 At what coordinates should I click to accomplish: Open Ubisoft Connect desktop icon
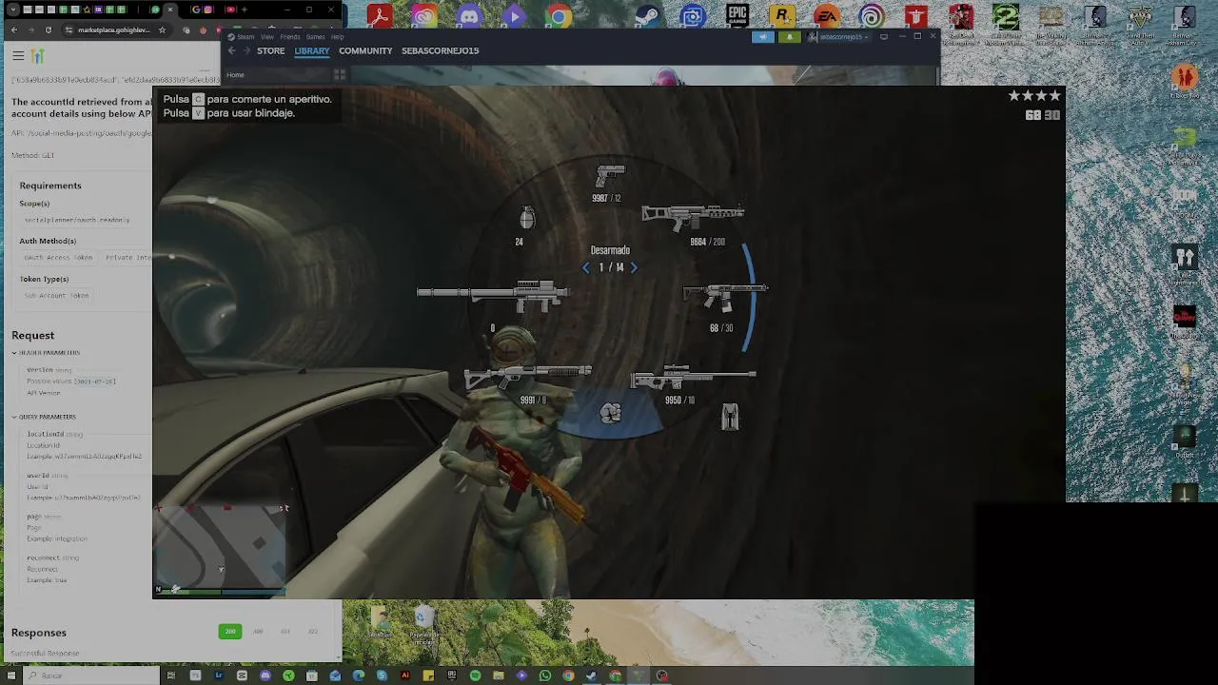click(x=872, y=16)
